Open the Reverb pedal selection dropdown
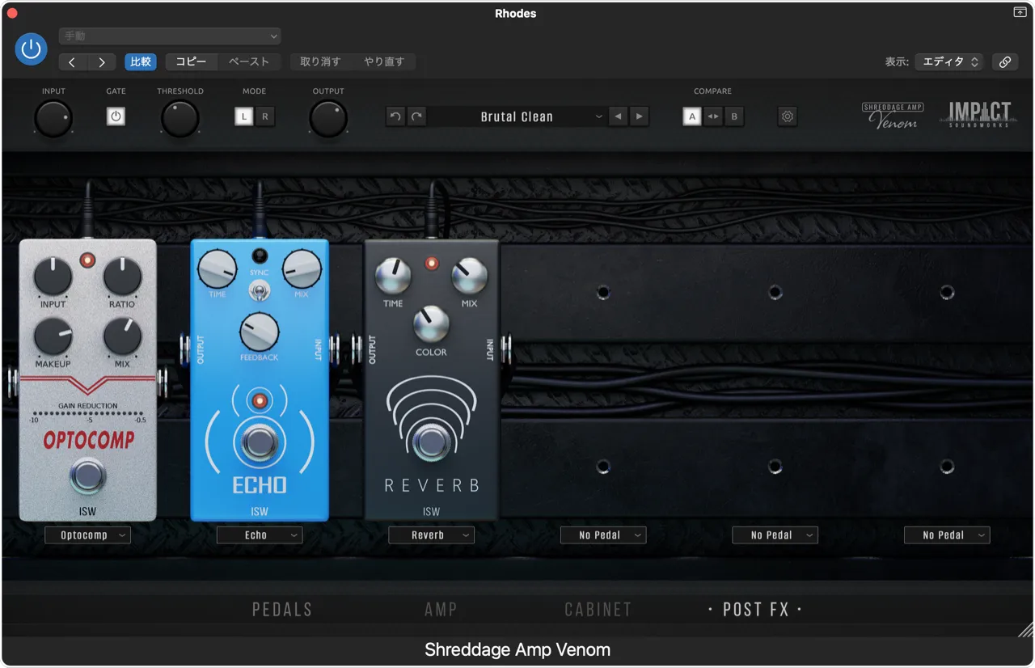1035x668 pixels. pos(431,535)
